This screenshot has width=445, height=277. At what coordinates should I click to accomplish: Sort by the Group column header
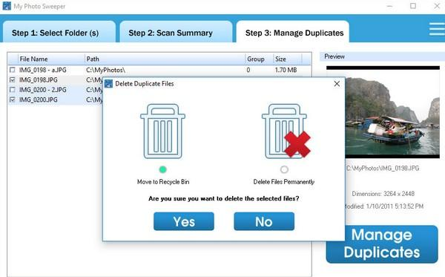click(259, 59)
